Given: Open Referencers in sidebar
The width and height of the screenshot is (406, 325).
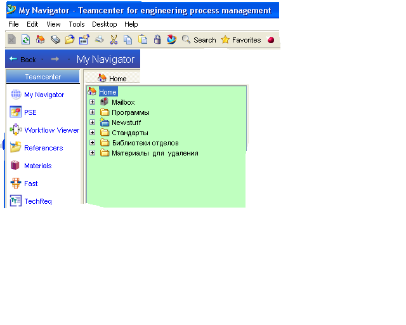Looking at the screenshot, I should pyautogui.click(x=44, y=148).
